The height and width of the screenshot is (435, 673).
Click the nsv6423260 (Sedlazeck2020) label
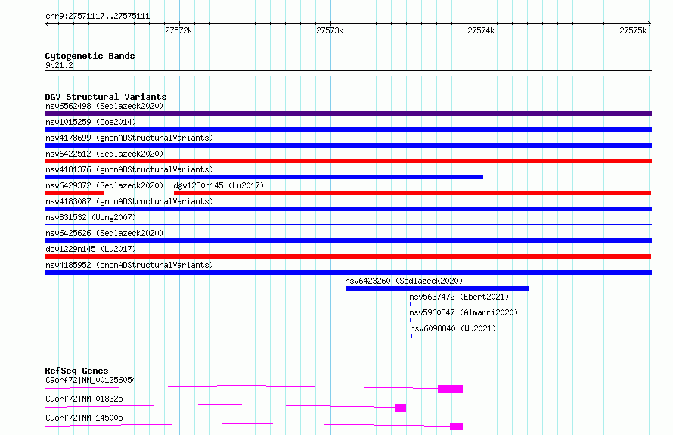pyautogui.click(x=404, y=281)
